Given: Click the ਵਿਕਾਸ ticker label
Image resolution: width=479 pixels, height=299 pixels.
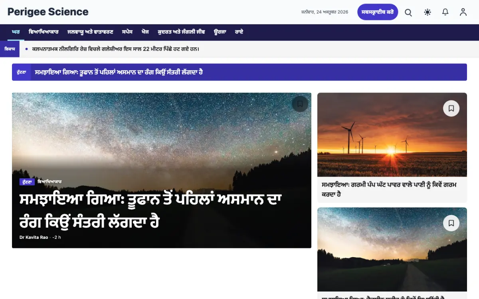Looking at the screenshot, I should [10, 49].
